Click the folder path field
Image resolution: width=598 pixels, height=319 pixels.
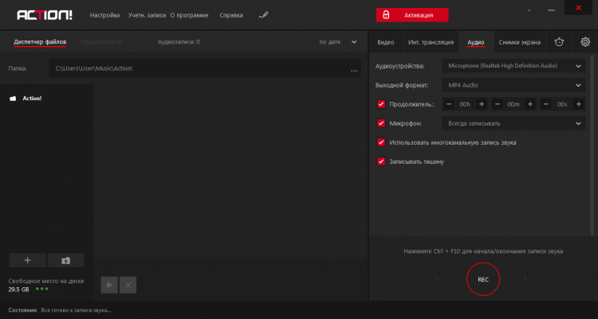pos(205,68)
